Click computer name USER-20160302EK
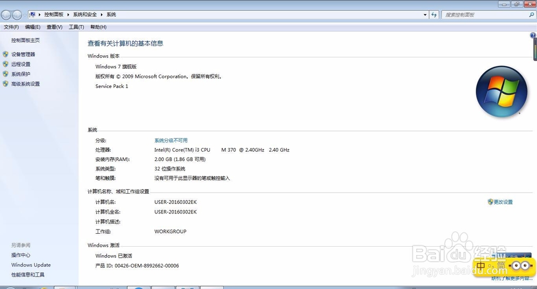Viewport: 537px width, 289px height. pyautogui.click(x=176, y=202)
